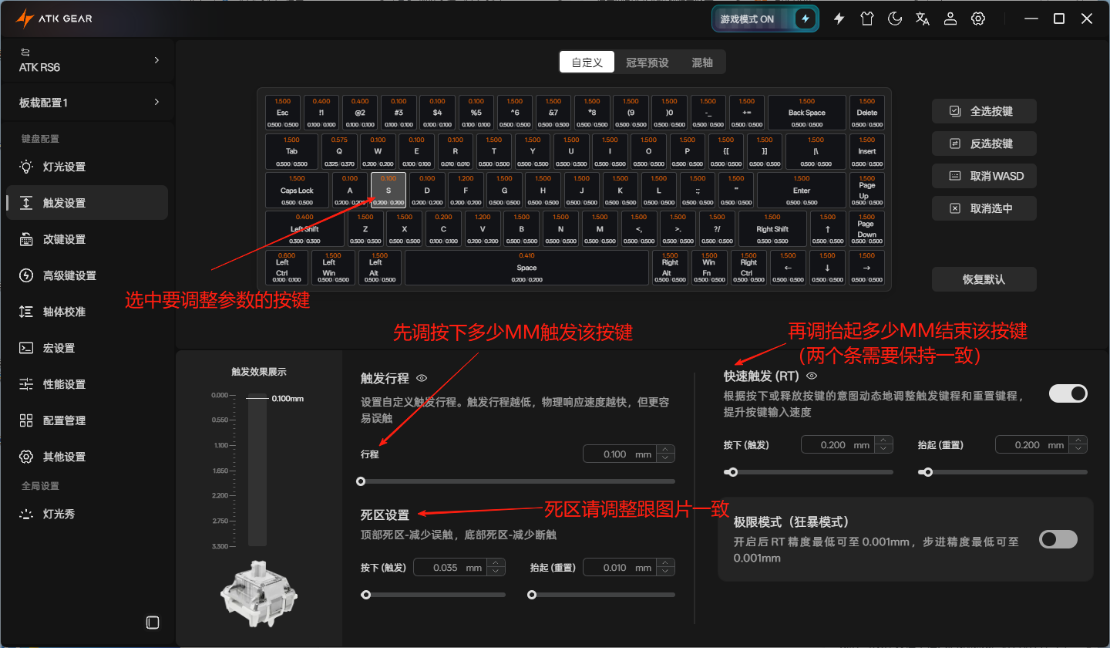This screenshot has width=1110, height=648.
Task: Disable the 快速触发 (RT) toggle
Action: (x=1068, y=393)
